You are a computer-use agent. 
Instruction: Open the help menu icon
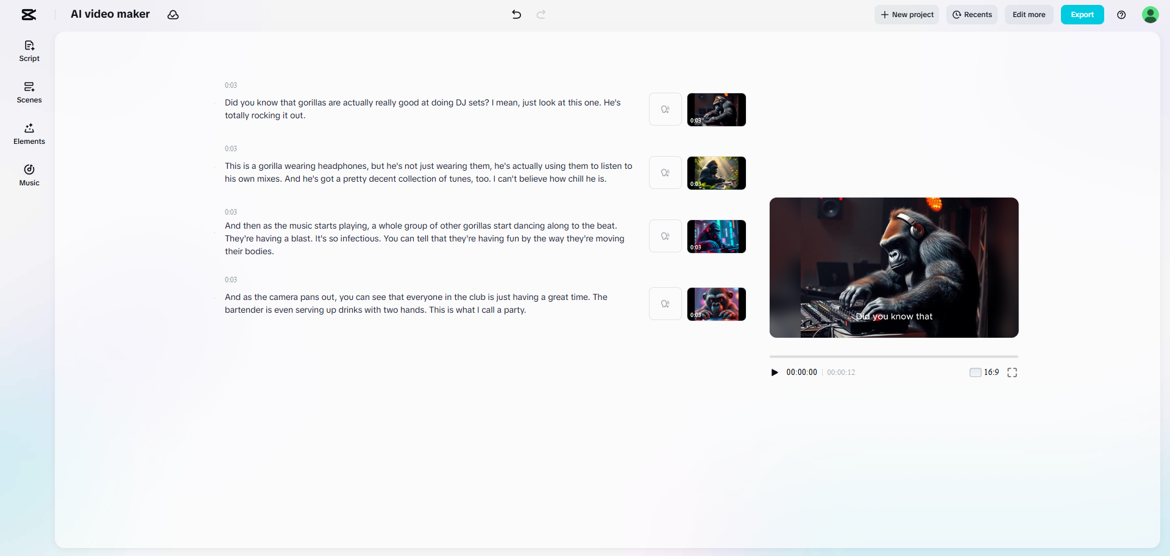pos(1121,15)
